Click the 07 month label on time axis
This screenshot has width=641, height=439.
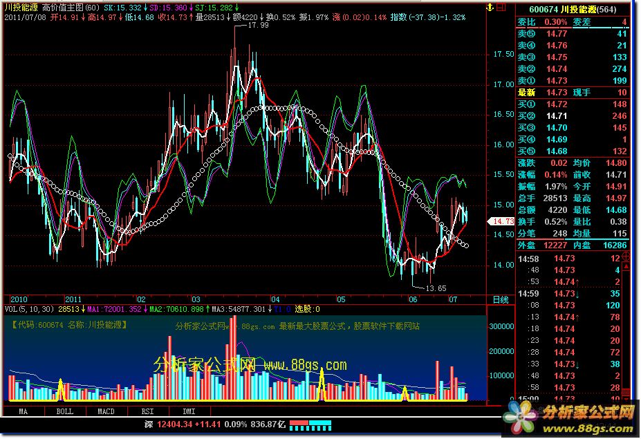click(453, 299)
